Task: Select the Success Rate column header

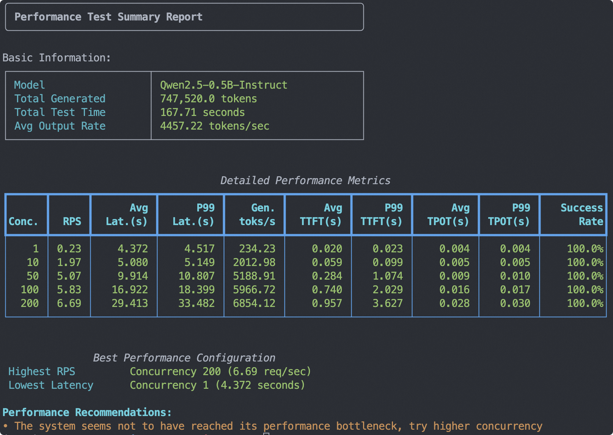Action: 582,214
